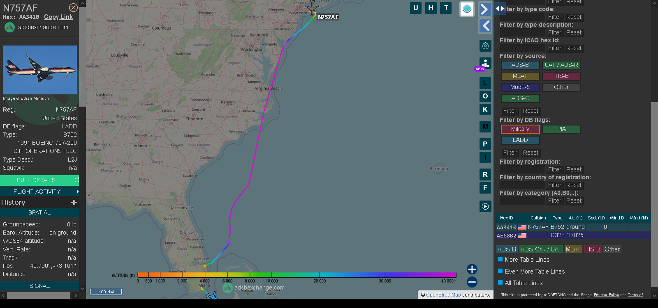This screenshot has width=658, height=308.
Task: Click the aircraft photo thumbnail
Action: (40, 70)
